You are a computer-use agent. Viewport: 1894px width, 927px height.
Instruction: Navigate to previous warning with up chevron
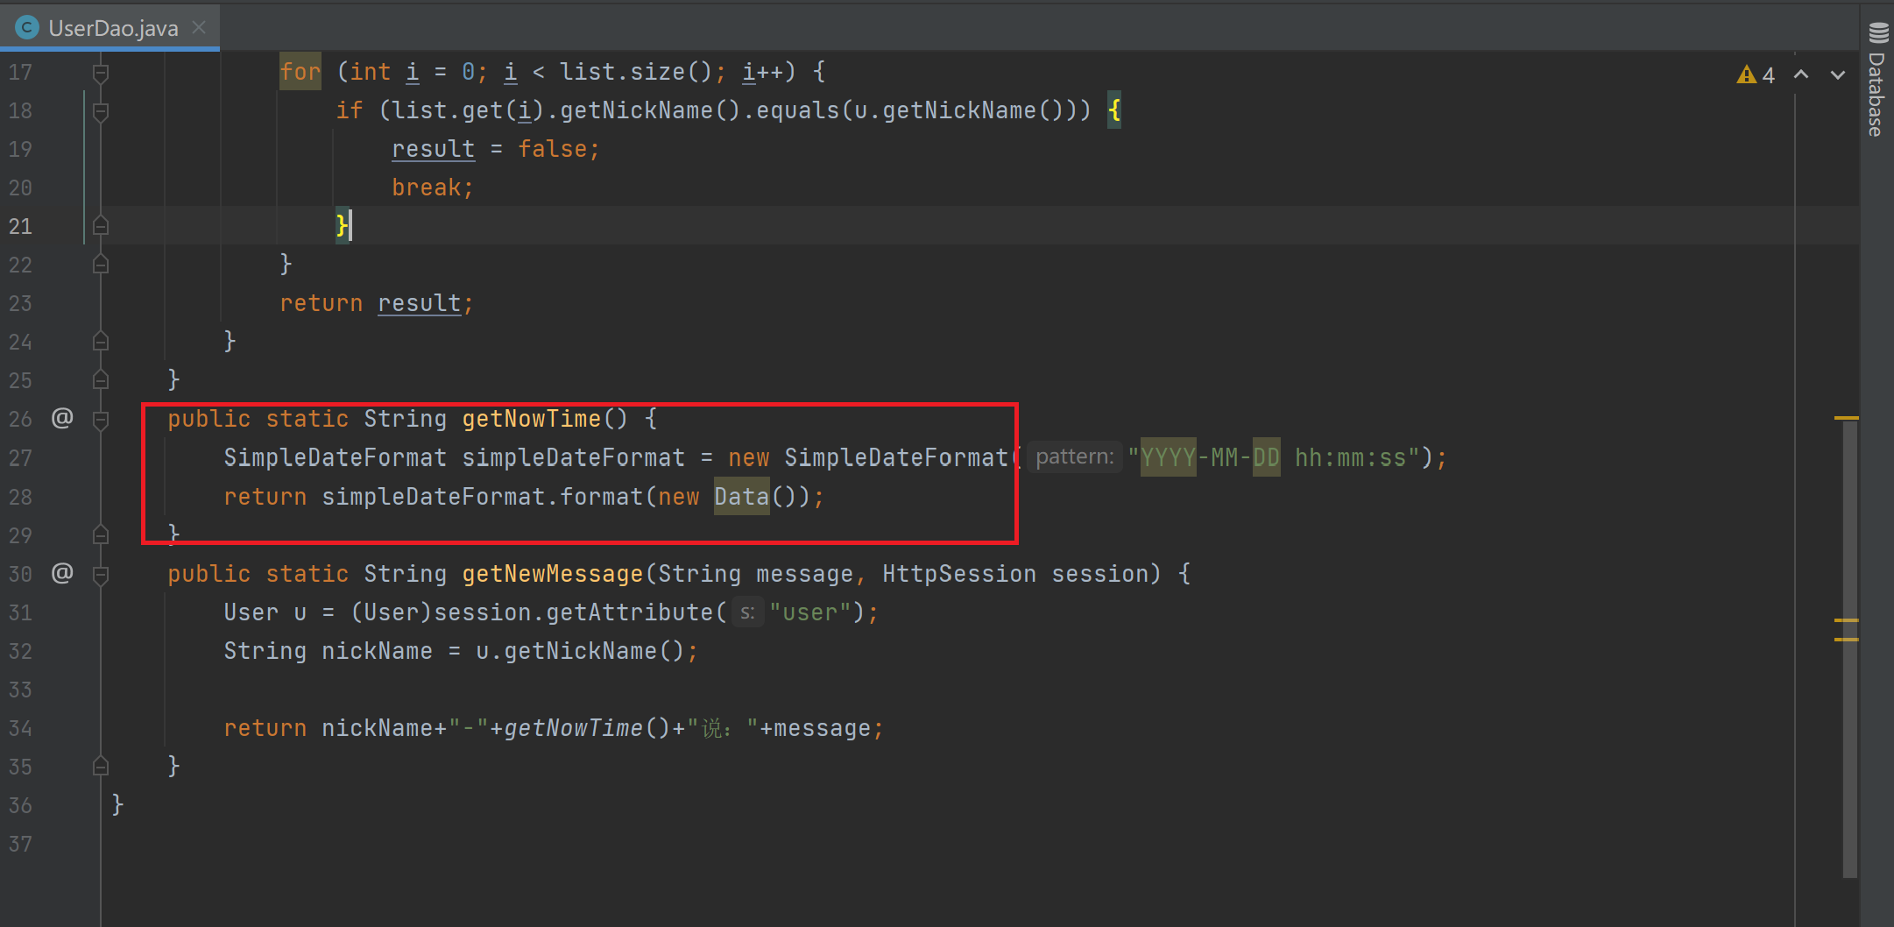coord(1801,74)
